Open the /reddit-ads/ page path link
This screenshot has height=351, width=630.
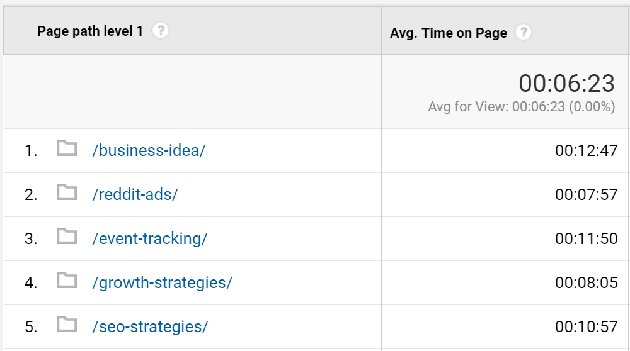(135, 195)
